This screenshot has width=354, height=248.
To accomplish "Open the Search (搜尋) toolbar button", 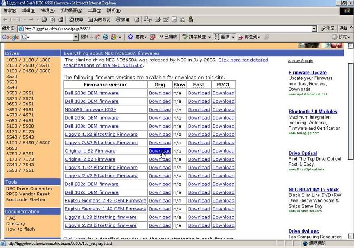I will [x=76, y=19].
